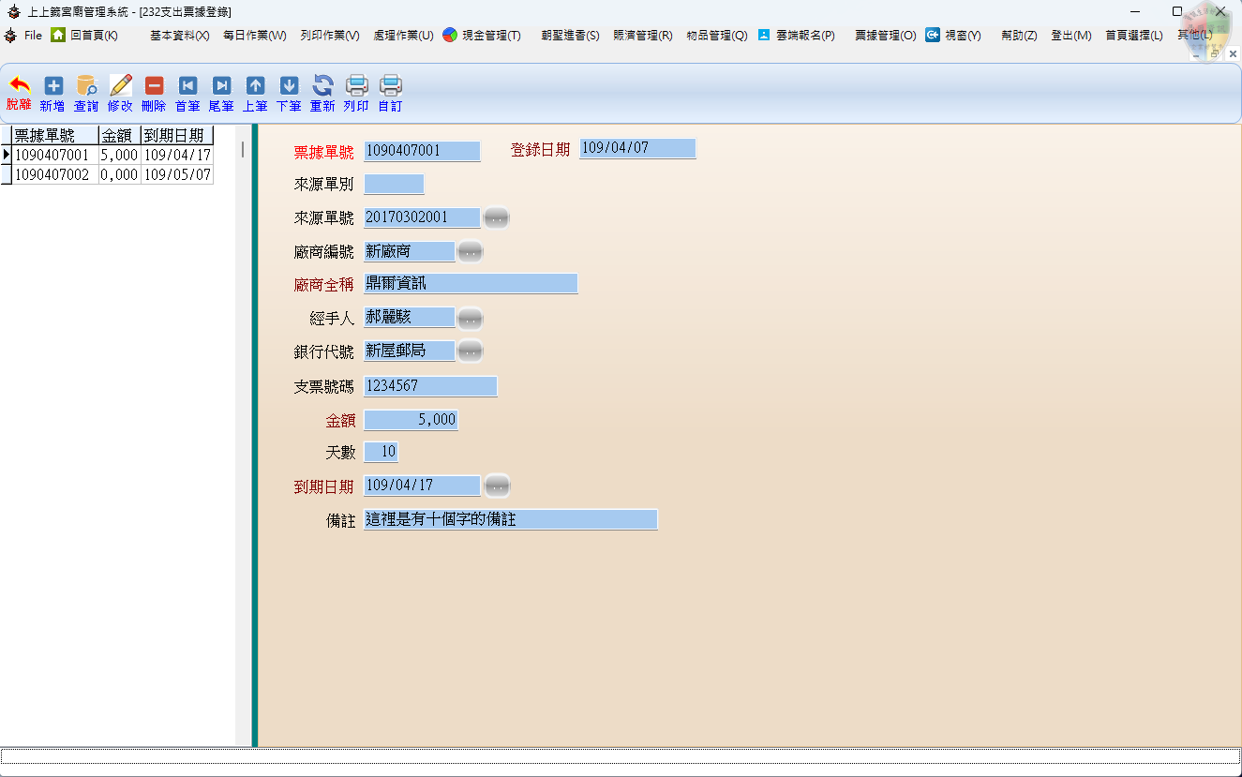This screenshot has width=1242, height=777.
Task: Open date picker beside 到期日期 field
Action: (496, 486)
